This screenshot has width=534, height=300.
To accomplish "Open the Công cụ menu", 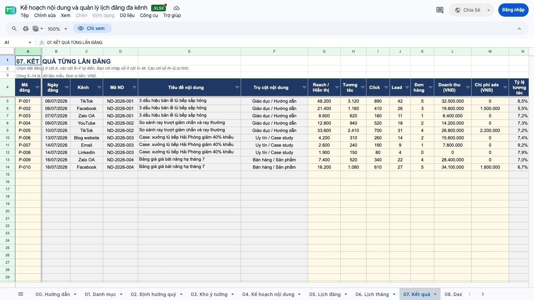I will [x=149, y=15].
